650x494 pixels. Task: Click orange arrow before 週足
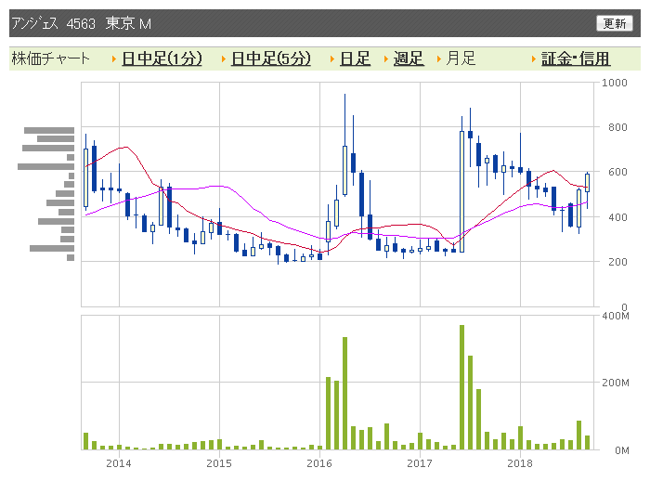click(386, 59)
